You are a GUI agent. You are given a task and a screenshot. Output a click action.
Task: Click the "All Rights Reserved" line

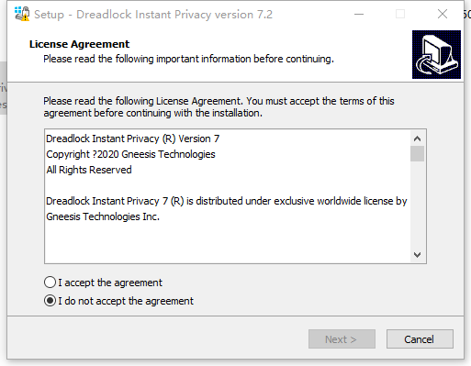[89, 170]
